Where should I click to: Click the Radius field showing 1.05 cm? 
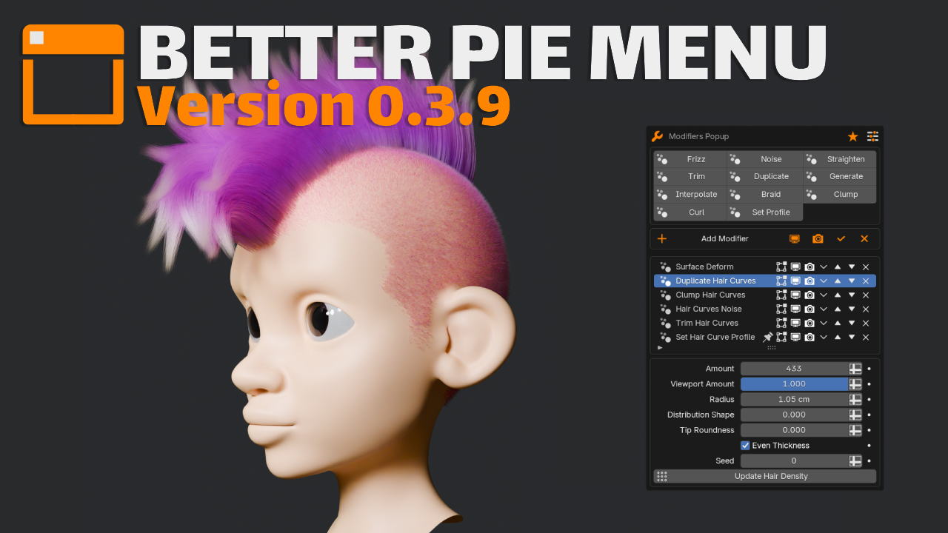794,400
